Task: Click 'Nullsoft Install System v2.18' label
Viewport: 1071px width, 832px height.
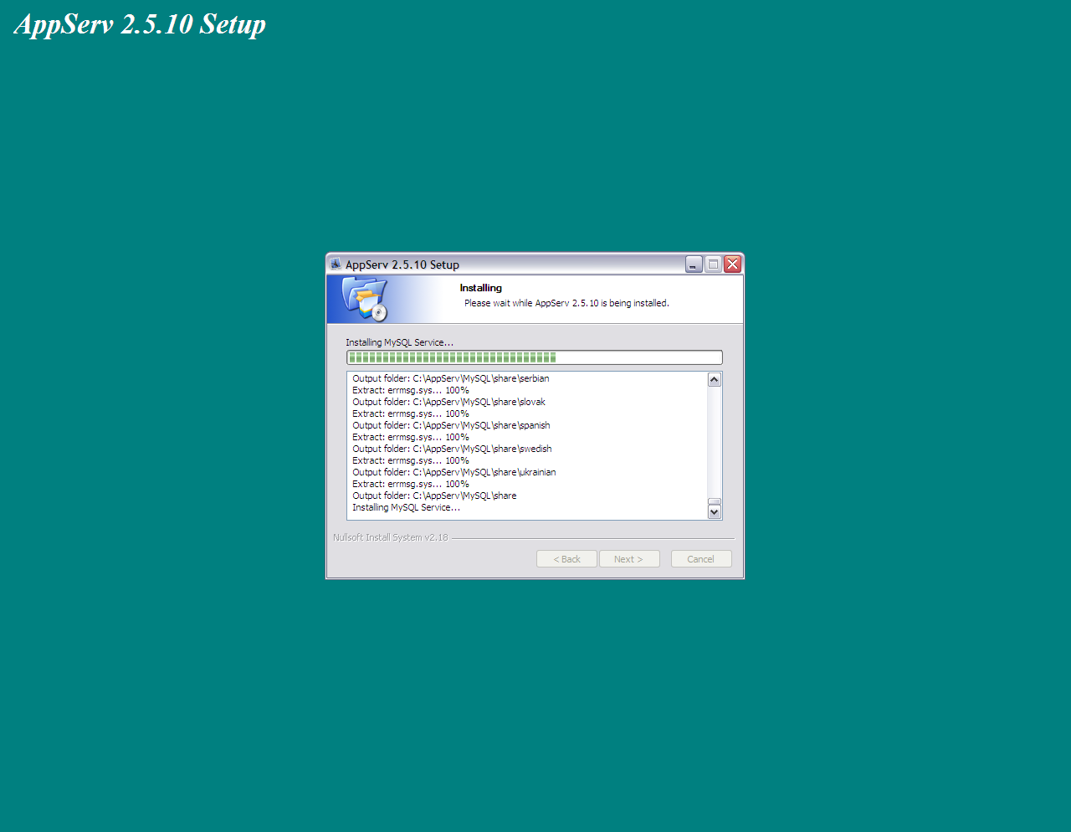Action: 391,537
